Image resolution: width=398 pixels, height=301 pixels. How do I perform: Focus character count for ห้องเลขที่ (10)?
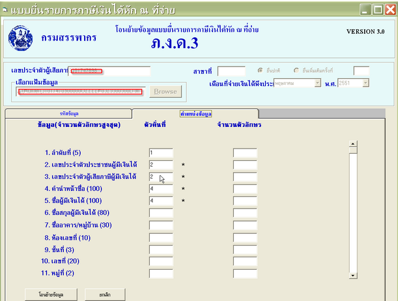(245, 238)
